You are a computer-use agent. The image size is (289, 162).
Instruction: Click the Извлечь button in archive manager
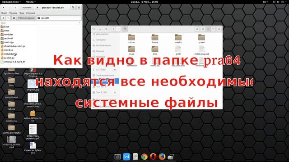(27, 8)
